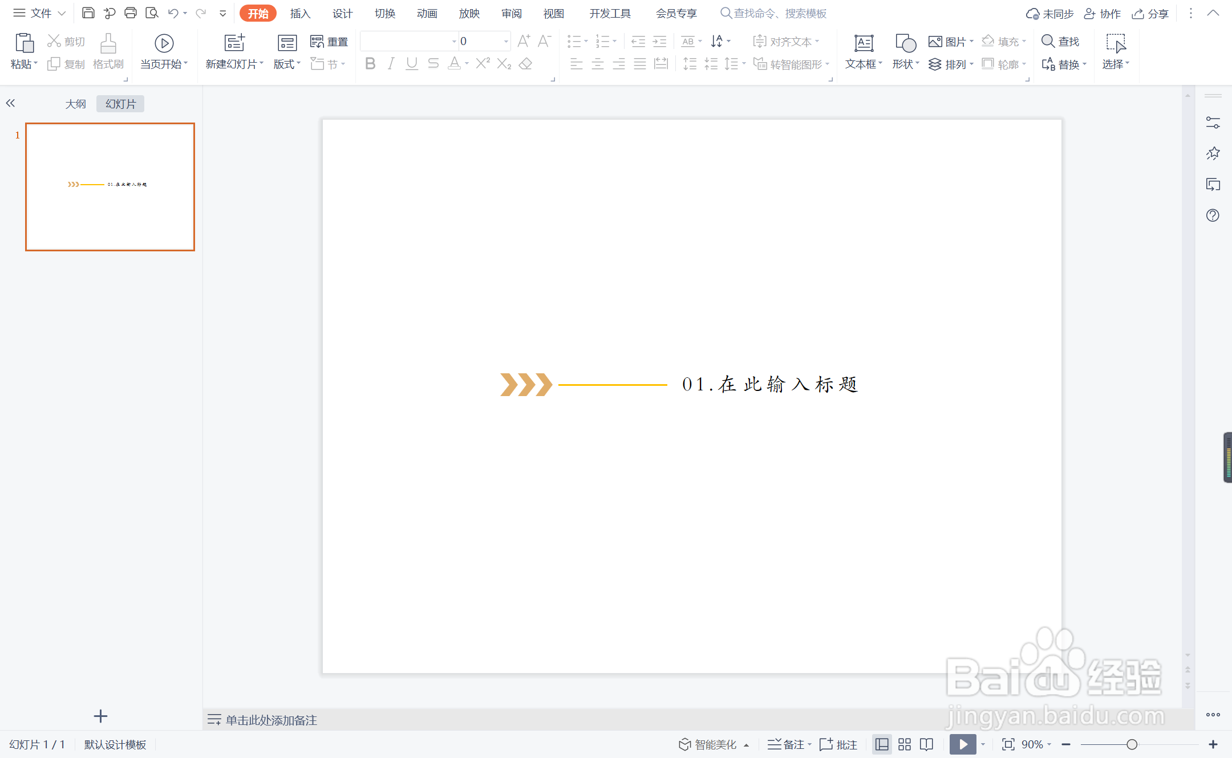Increase font size icon
Viewport: 1232px width, 758px height.
point(524,41)
